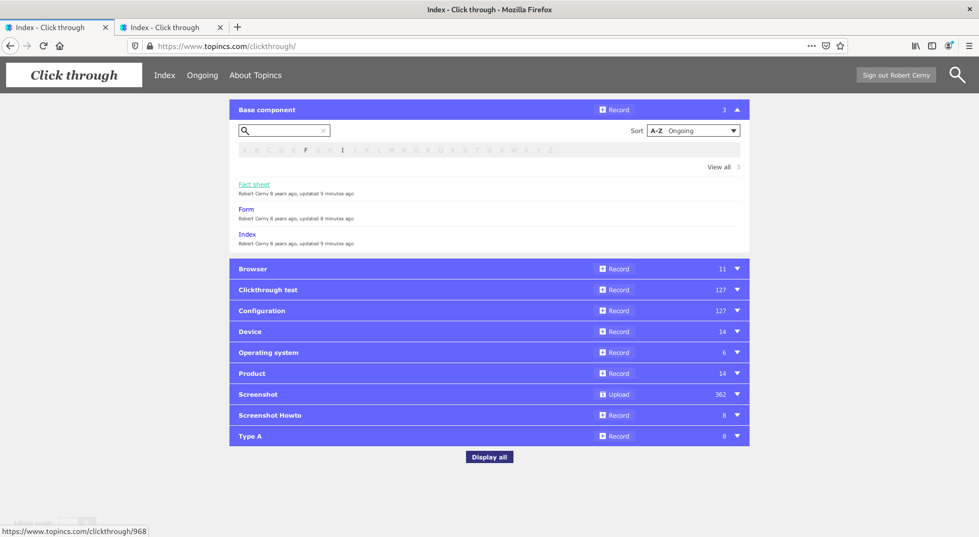The image size is (979, 537).
Task: Click the Base component search field
Action: click(285, 131)
